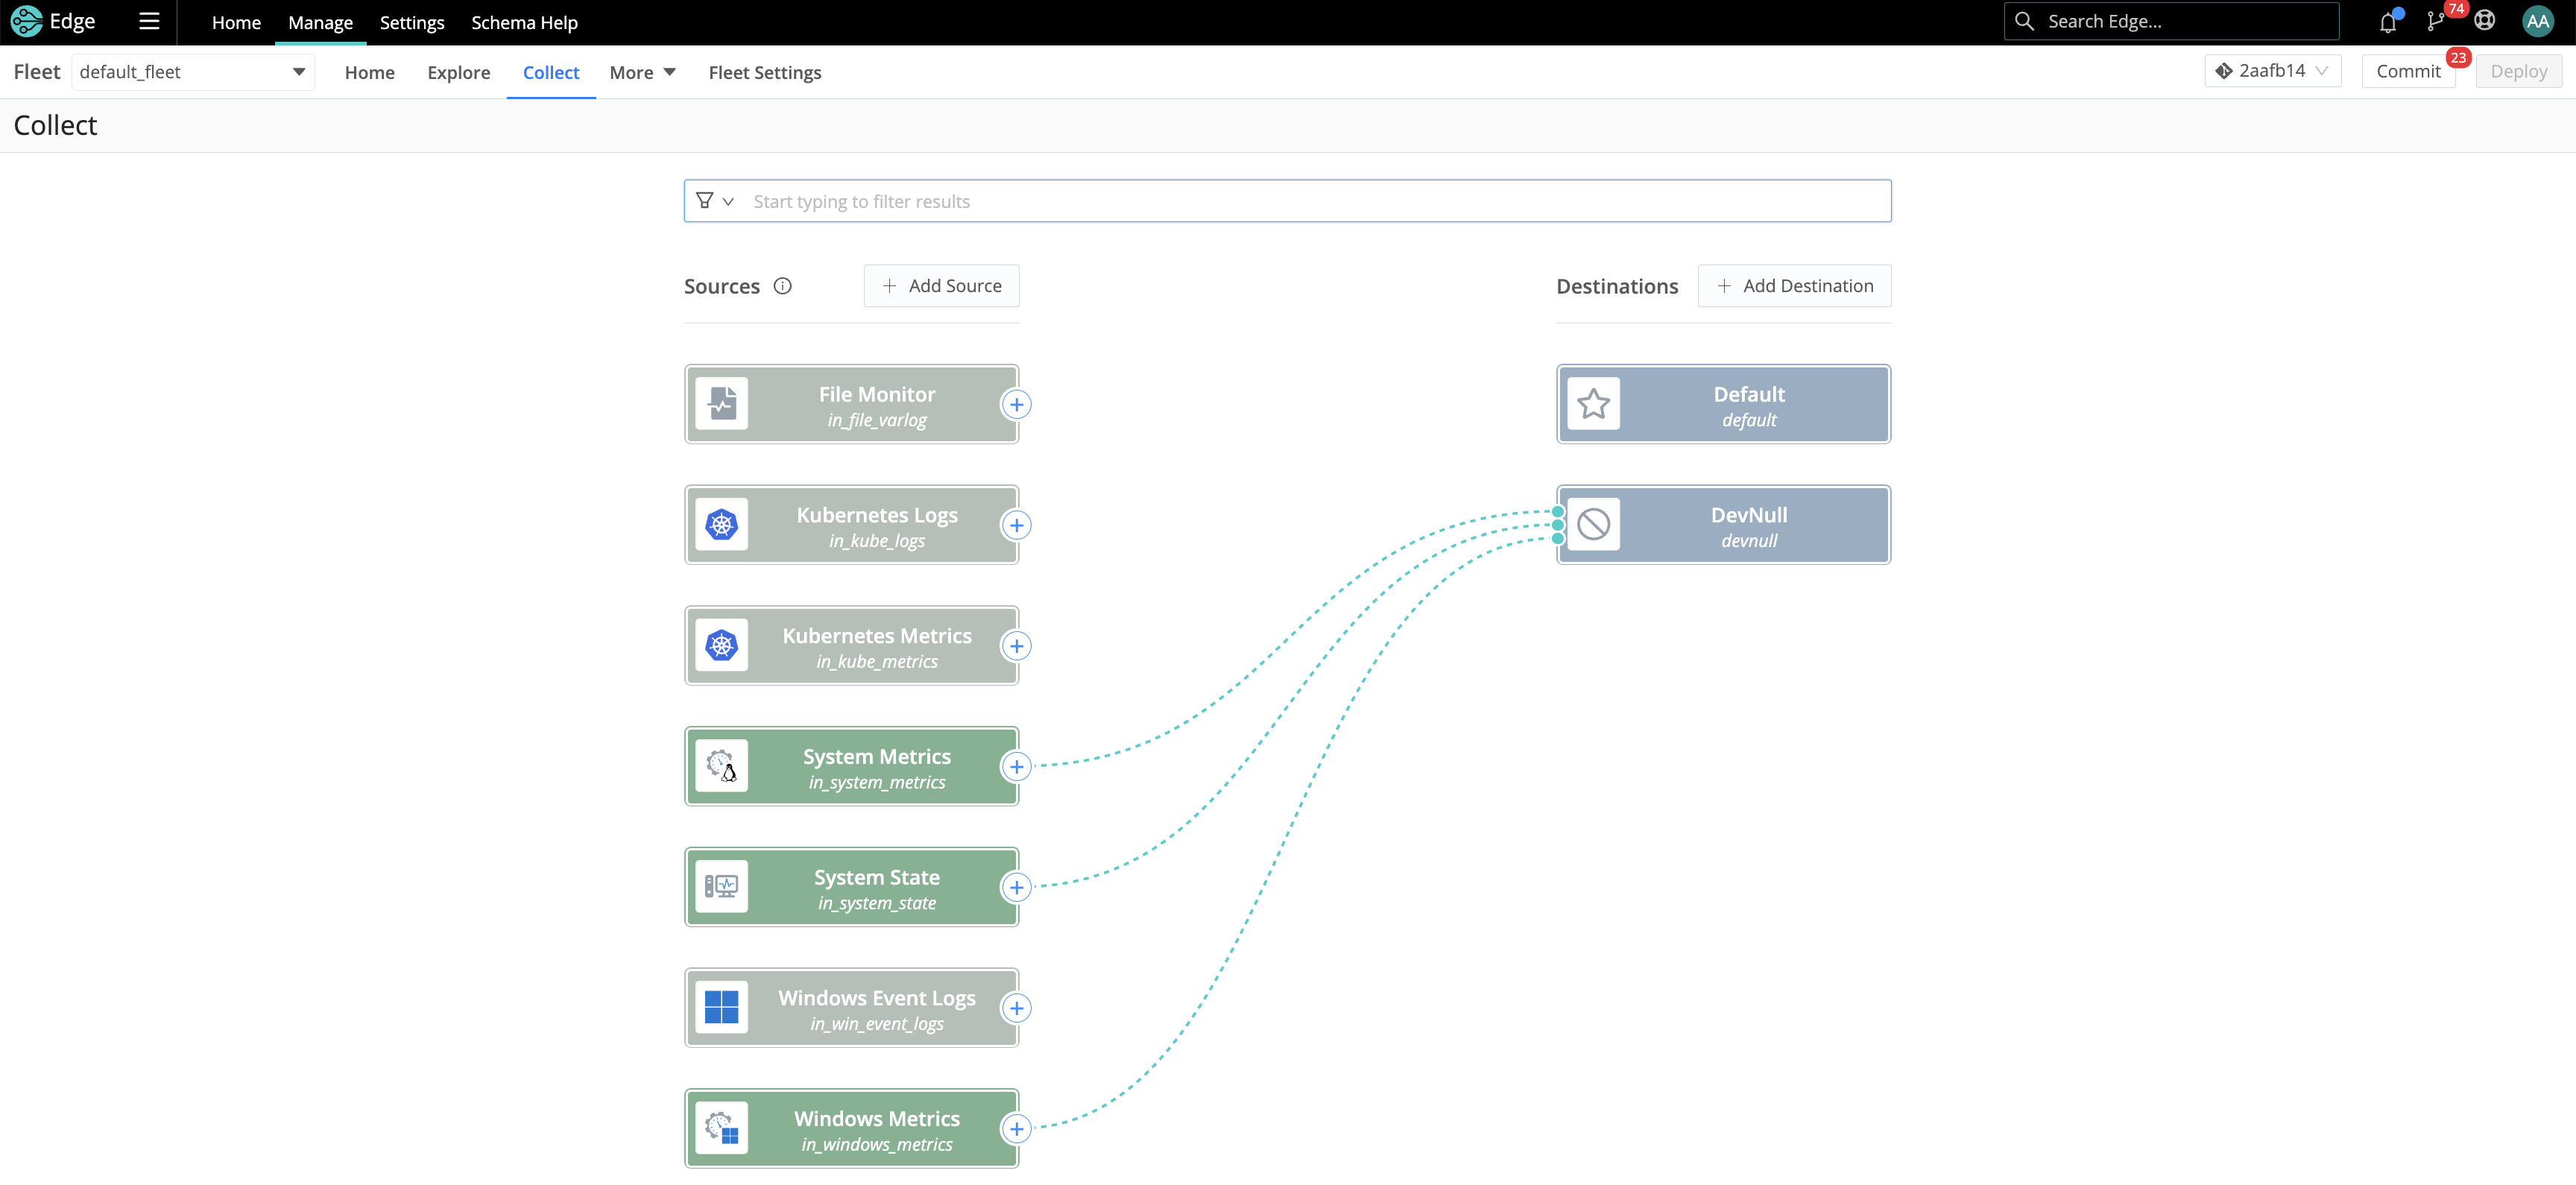View pending commits via the branch icon
Viewport: 2576px width, 1185px height.
[x=2436, y=21]
